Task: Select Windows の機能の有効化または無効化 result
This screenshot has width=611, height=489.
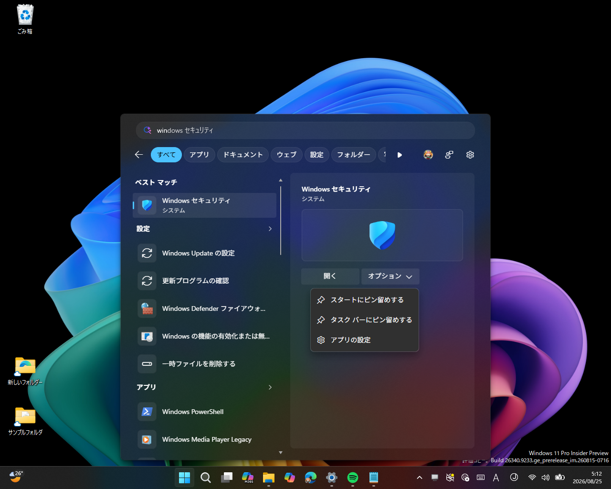Action: click(x=204, y=336)
